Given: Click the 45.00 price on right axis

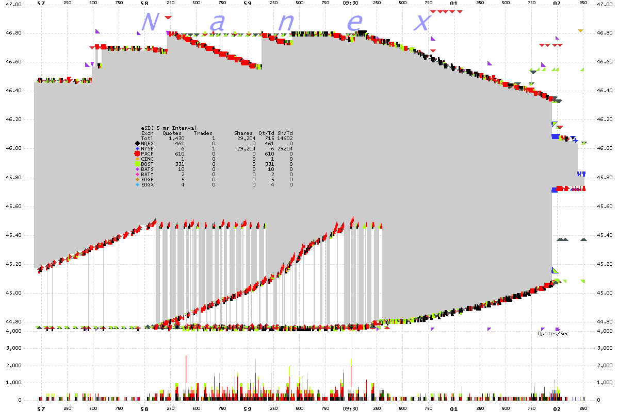Looking at the screenshot, I should [604, 293].
